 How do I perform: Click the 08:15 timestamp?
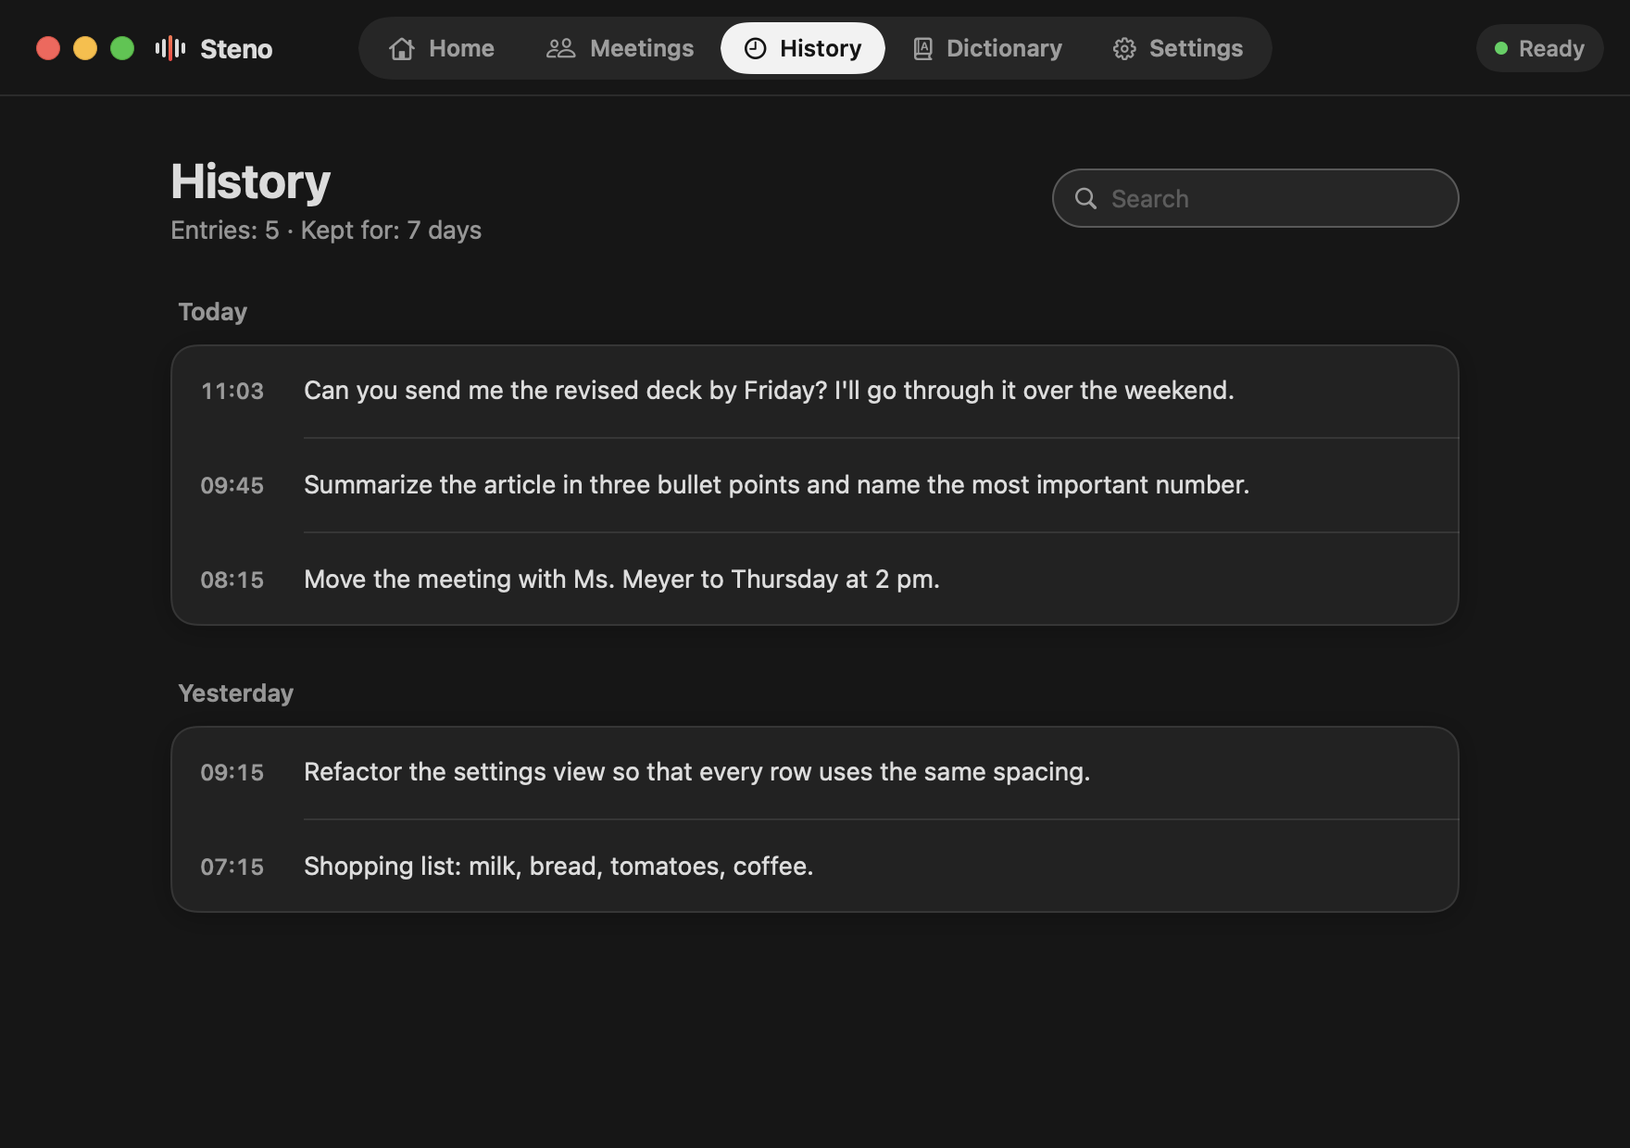(232, 580)
